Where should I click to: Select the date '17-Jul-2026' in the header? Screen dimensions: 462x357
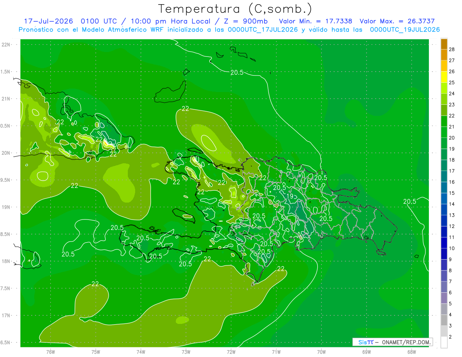tap(48, 21)
